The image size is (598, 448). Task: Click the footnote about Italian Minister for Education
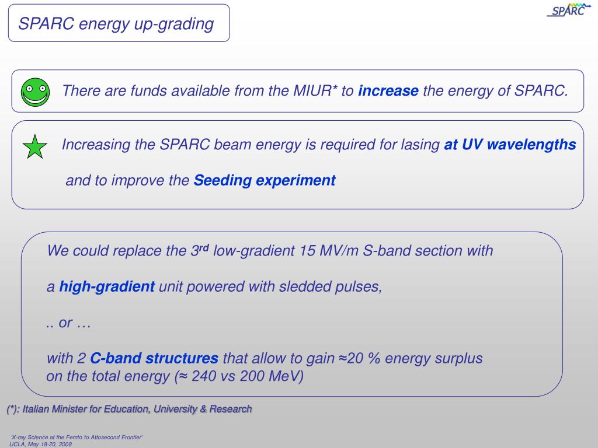129,409
